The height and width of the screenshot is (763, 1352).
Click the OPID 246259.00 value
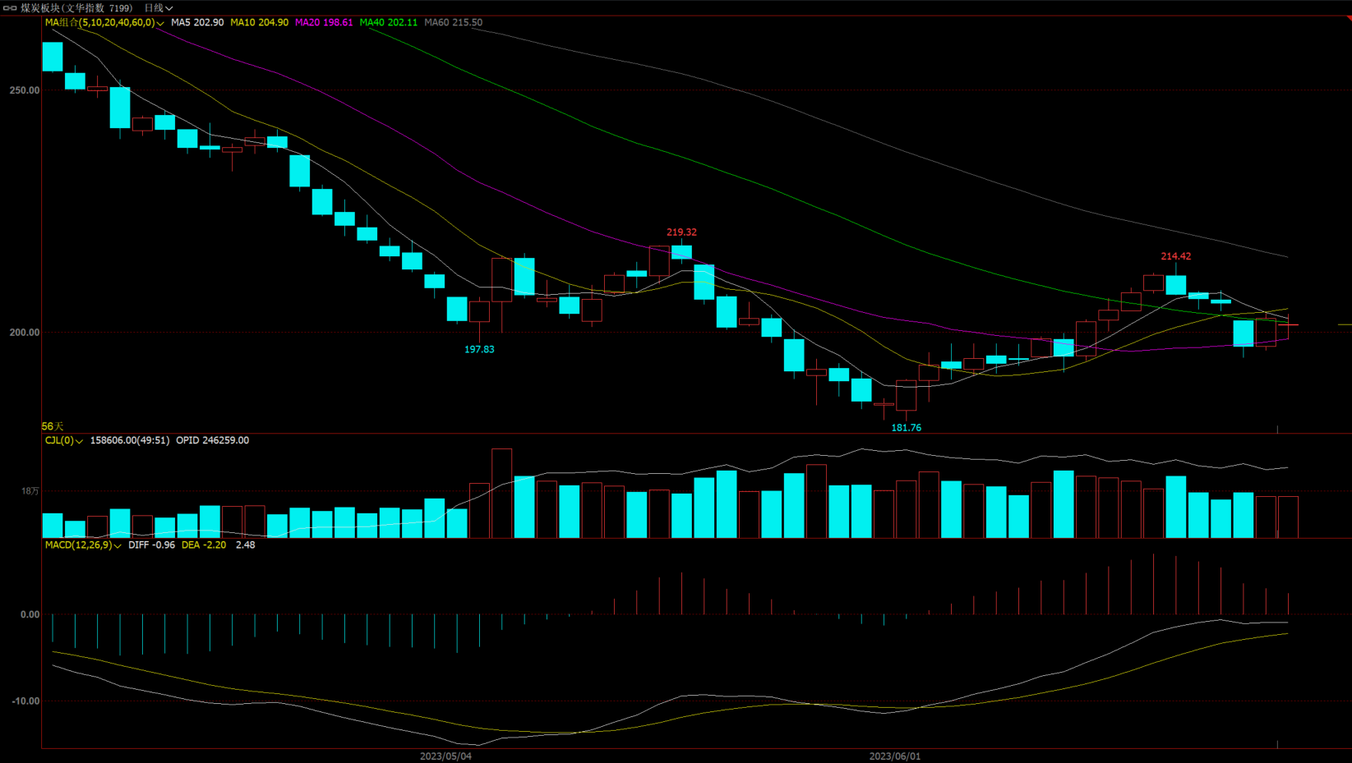click(x=213, y=440)
